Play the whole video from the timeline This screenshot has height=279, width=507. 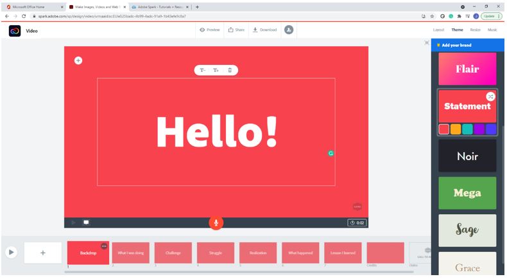tap(12, 252)
